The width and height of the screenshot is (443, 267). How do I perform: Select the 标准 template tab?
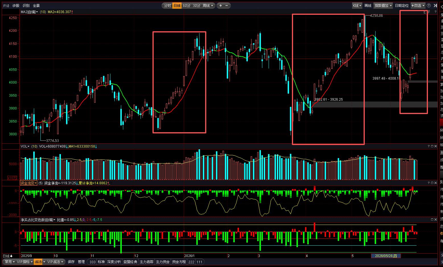coord(101,262)
